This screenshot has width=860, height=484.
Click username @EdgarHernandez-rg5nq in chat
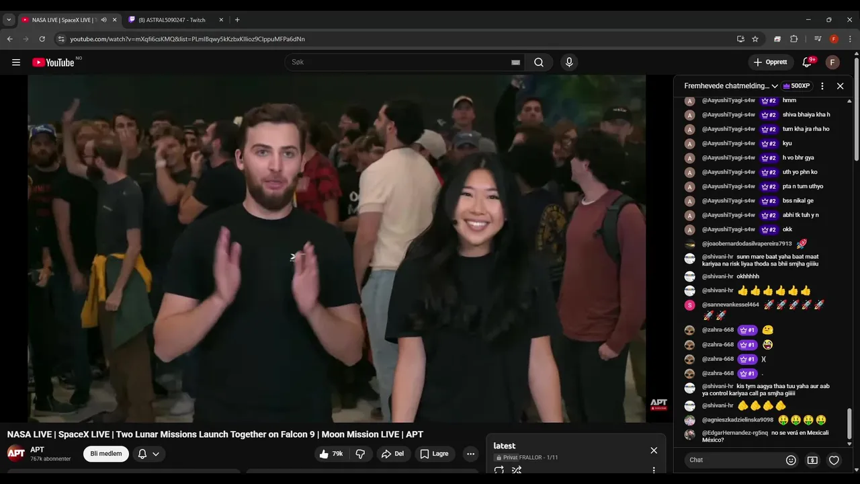(x=735, y=433)
